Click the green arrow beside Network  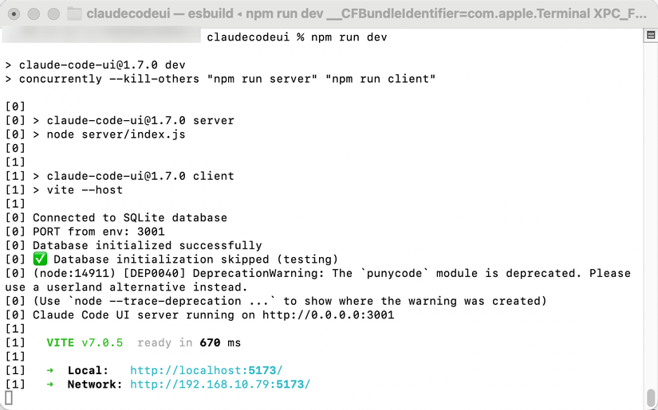[50, 384]
